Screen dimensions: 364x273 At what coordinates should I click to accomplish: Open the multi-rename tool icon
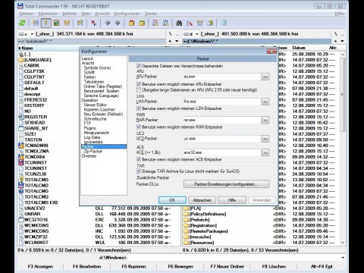pos(190,23)
